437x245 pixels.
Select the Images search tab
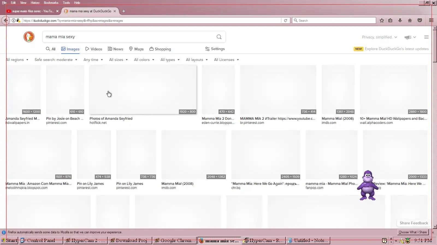point(70,49)
